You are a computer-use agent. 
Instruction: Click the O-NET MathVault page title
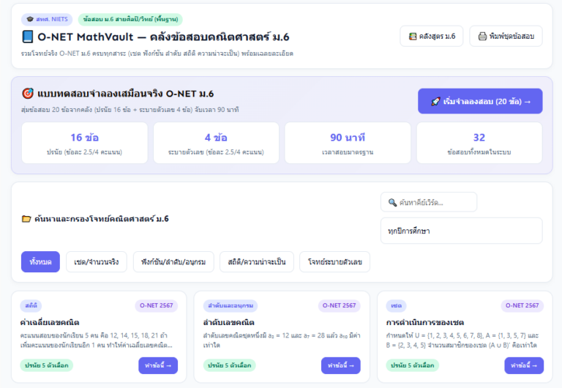pyautogui.click(x=163, y=37)
